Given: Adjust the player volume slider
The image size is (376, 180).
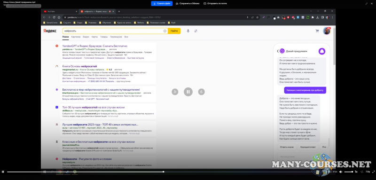Looking at the screenshot, I should point(348,172).
